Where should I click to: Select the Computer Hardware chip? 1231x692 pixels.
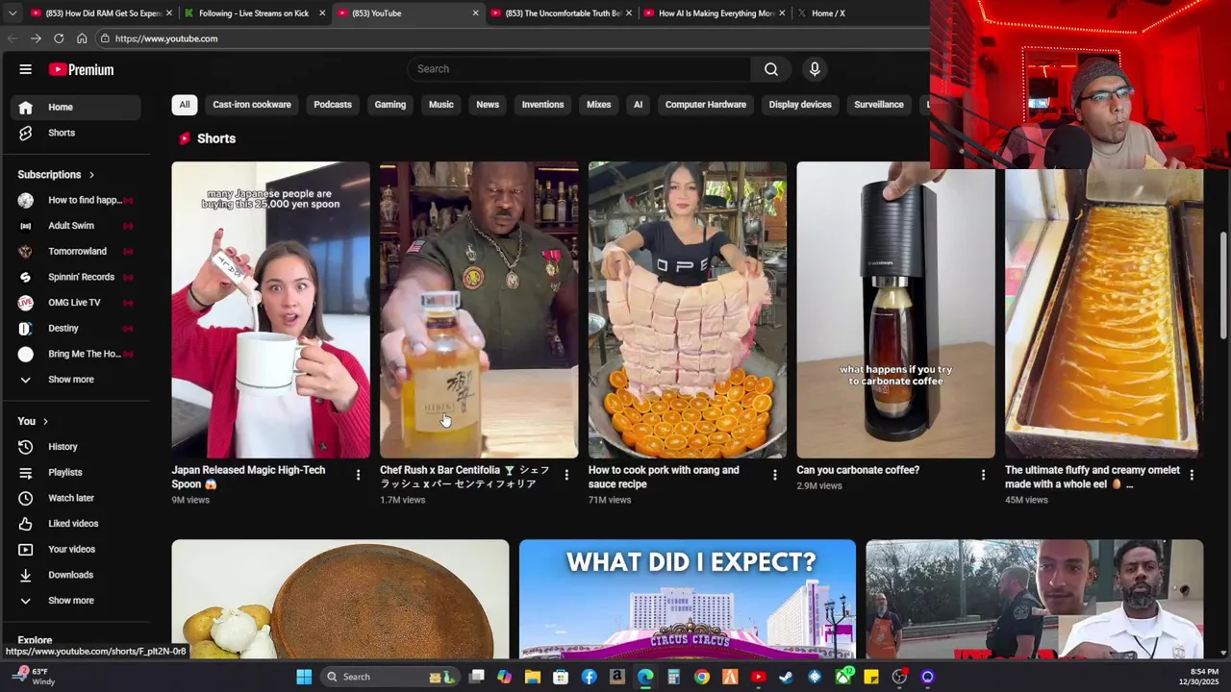point(706,105)
